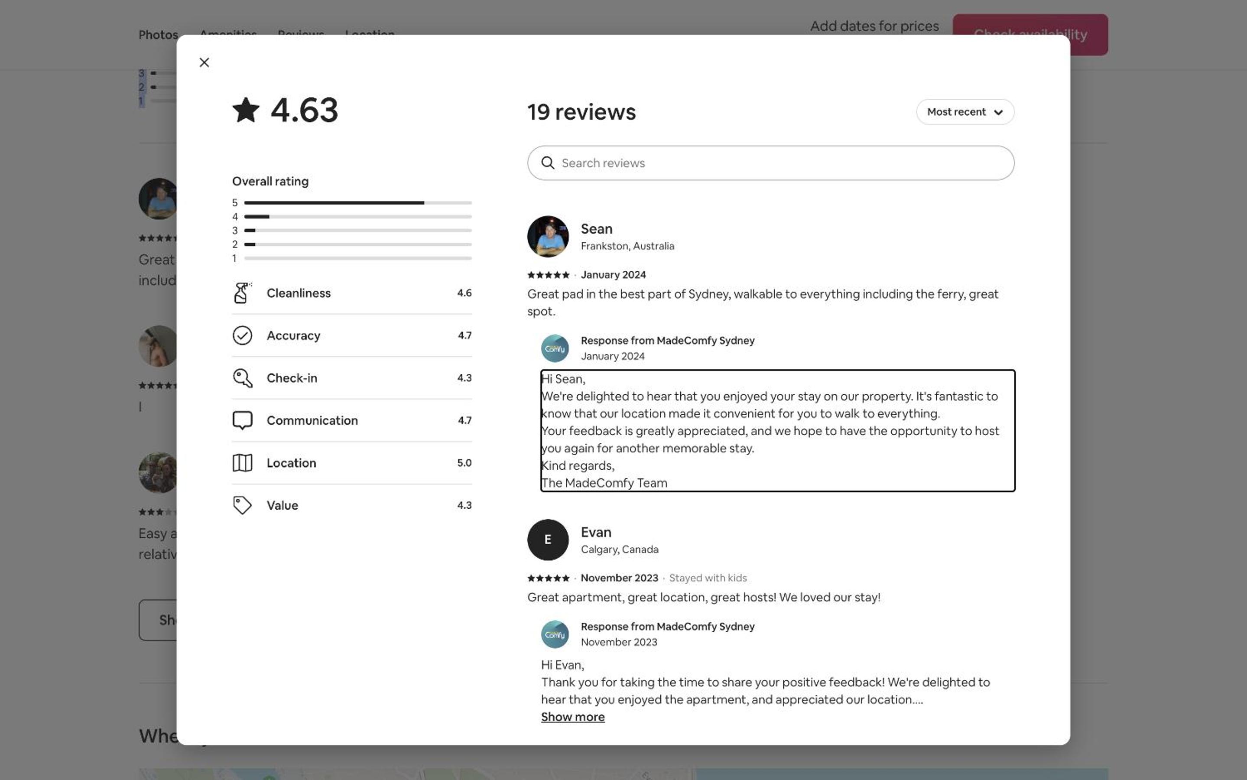Open Evan's profile avatar
This screenshot has width=1247, height=780.
pyautogui.click(x=548, y=539)
